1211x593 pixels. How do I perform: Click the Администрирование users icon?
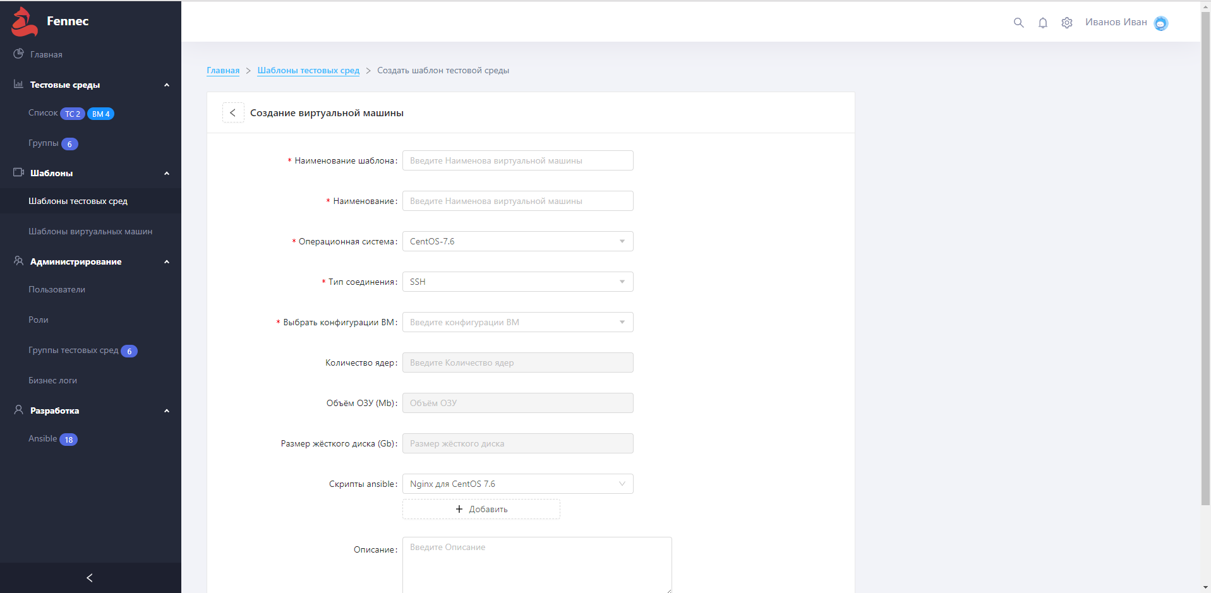click(x=19, y=261)
